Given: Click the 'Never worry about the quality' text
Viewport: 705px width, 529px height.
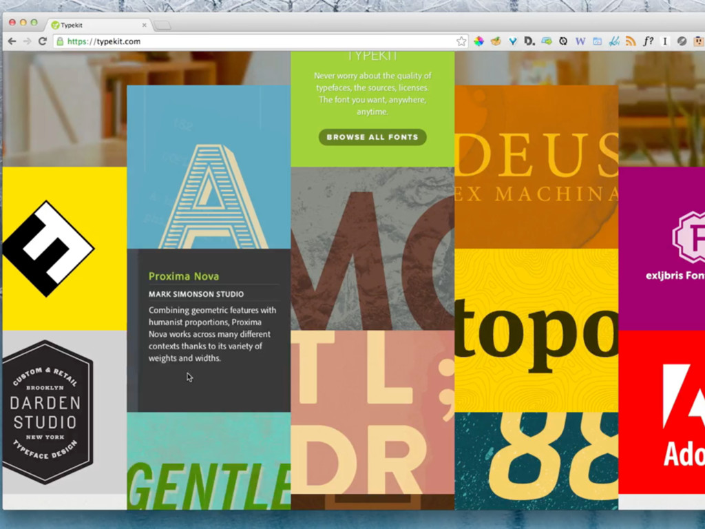Looking at the screenshot, I should [x=372, y=94].
